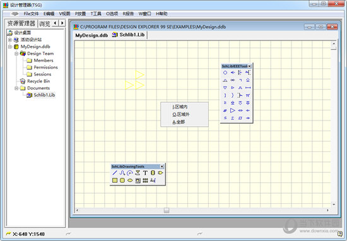Place the IEEE Schmitt trigger symbol
Image resolution: width=347 pixels, height=241 pixels.
(x=240, y=118)
